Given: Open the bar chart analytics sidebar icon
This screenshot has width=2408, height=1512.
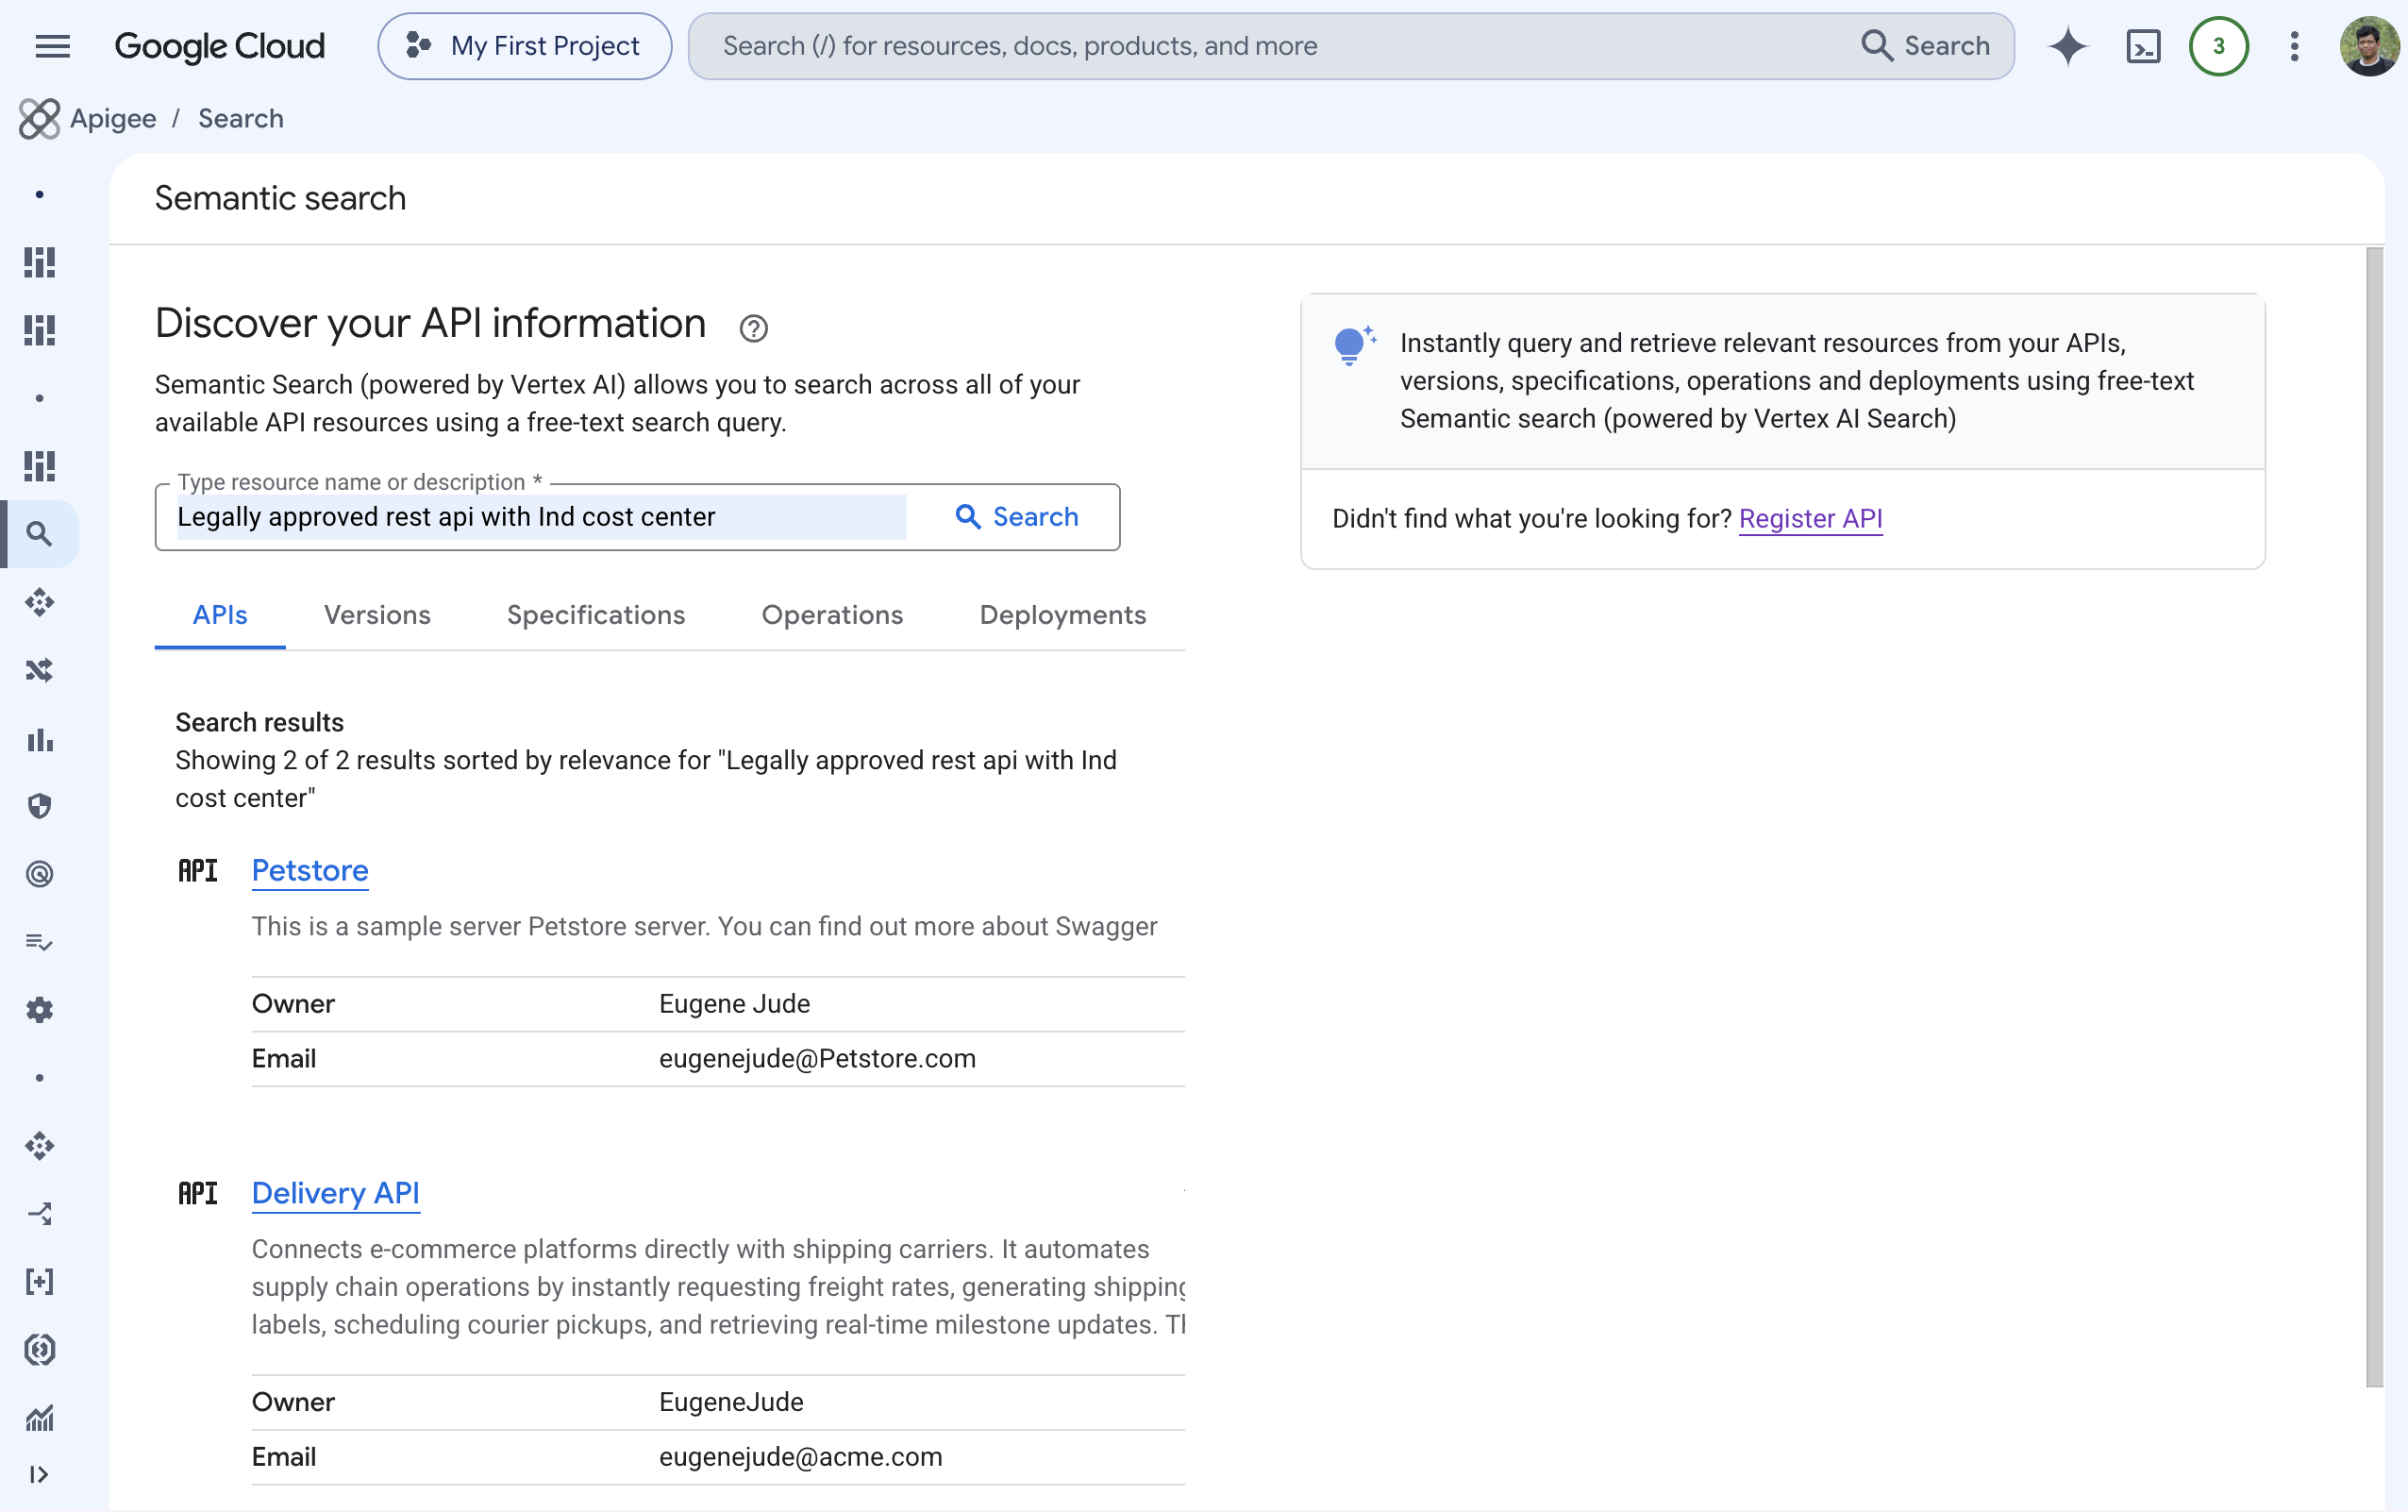Looking at the screenshot, I should coord(39,739).
